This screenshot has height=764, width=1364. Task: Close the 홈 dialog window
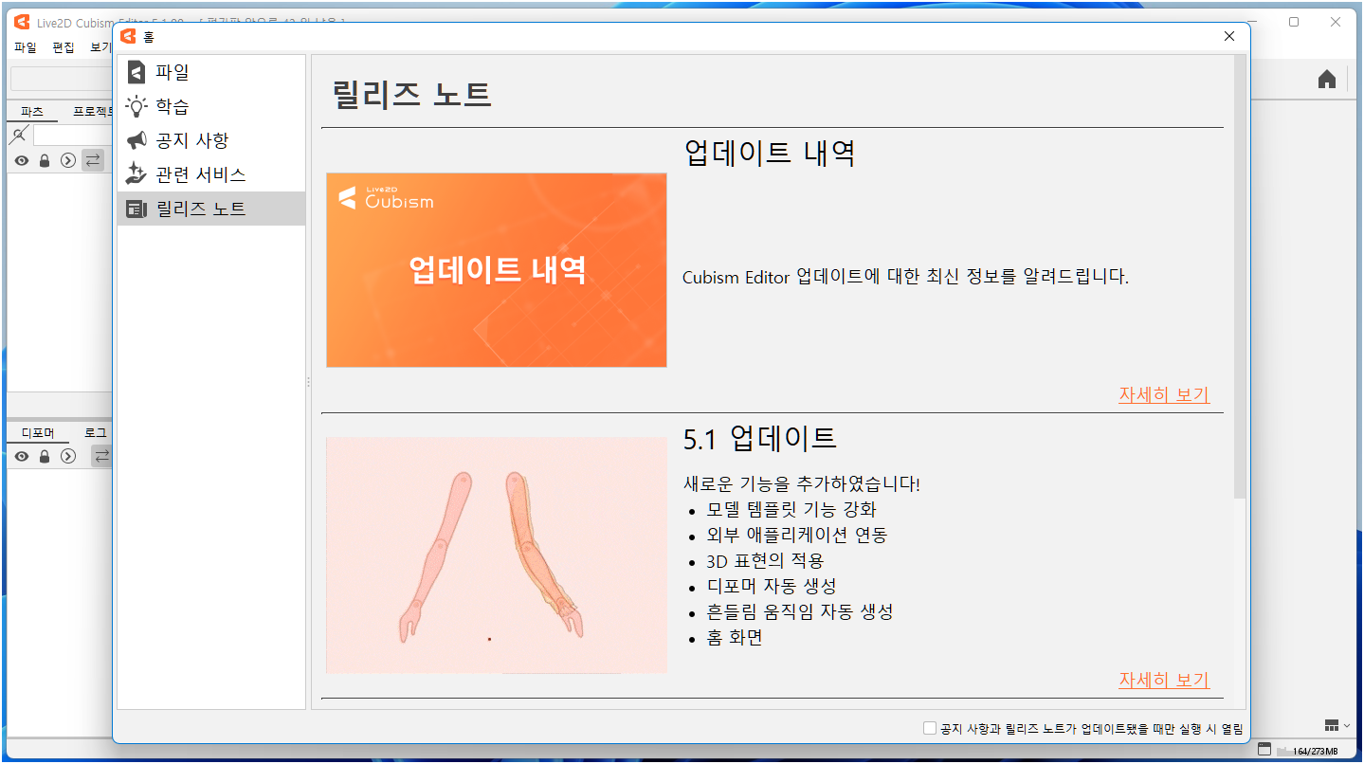[1229, 36]
